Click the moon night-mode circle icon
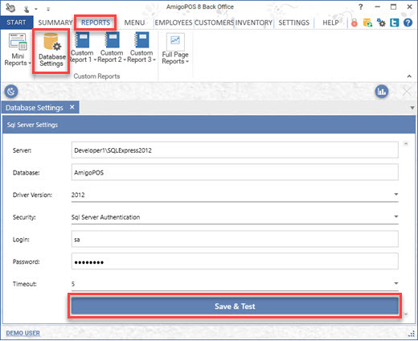This screenshot has height=341, width=418. click(x=11, y=92)
